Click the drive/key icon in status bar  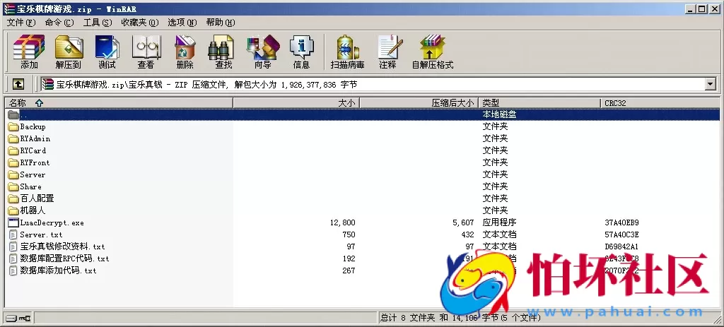click(18, 318)
